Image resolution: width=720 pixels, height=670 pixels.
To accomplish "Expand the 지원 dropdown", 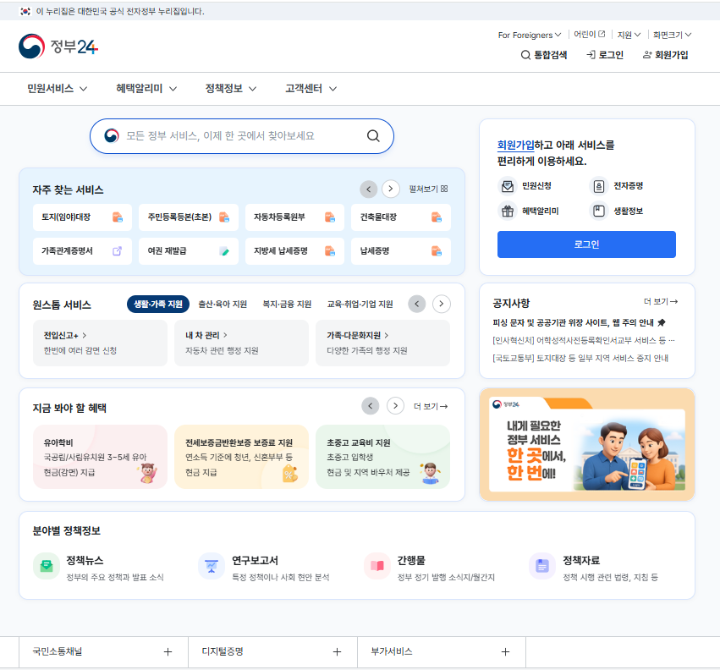I will 629,35.
